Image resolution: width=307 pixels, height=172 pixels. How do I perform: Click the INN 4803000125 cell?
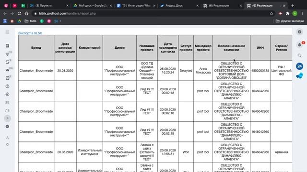260,71
